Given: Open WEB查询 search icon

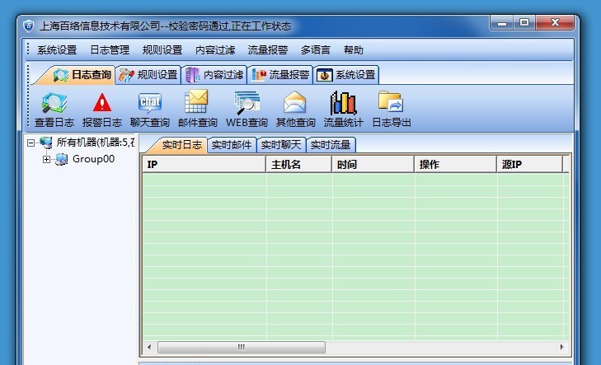Looking at the screenshot, I should 247,103.
